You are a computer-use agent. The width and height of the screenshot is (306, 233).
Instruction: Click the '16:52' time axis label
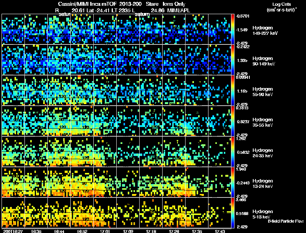[82, 231]
